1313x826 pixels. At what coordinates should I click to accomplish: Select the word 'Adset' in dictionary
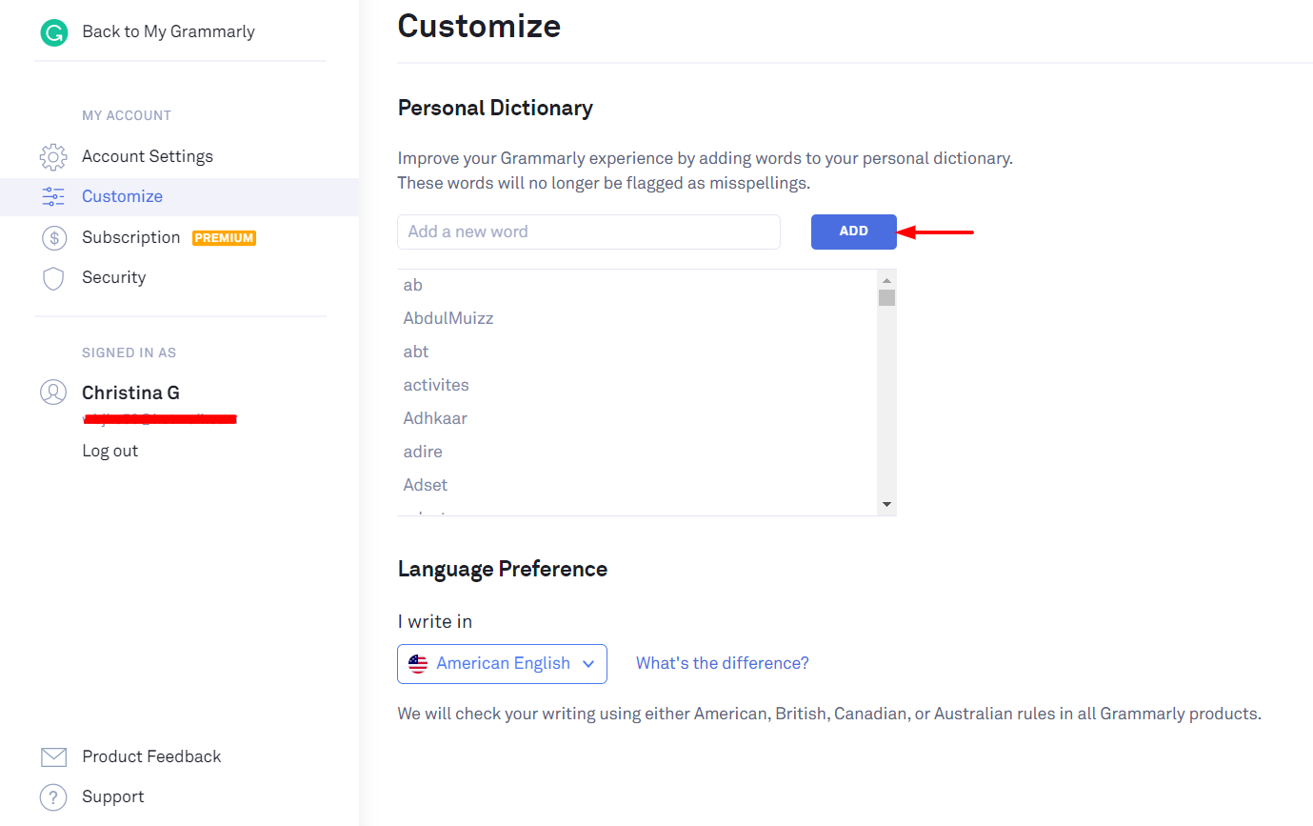tap(426, 485)
